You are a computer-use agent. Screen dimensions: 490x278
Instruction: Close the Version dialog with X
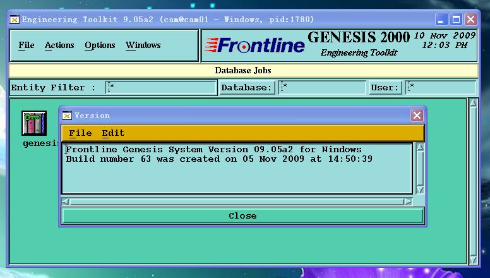coord(417,116)
